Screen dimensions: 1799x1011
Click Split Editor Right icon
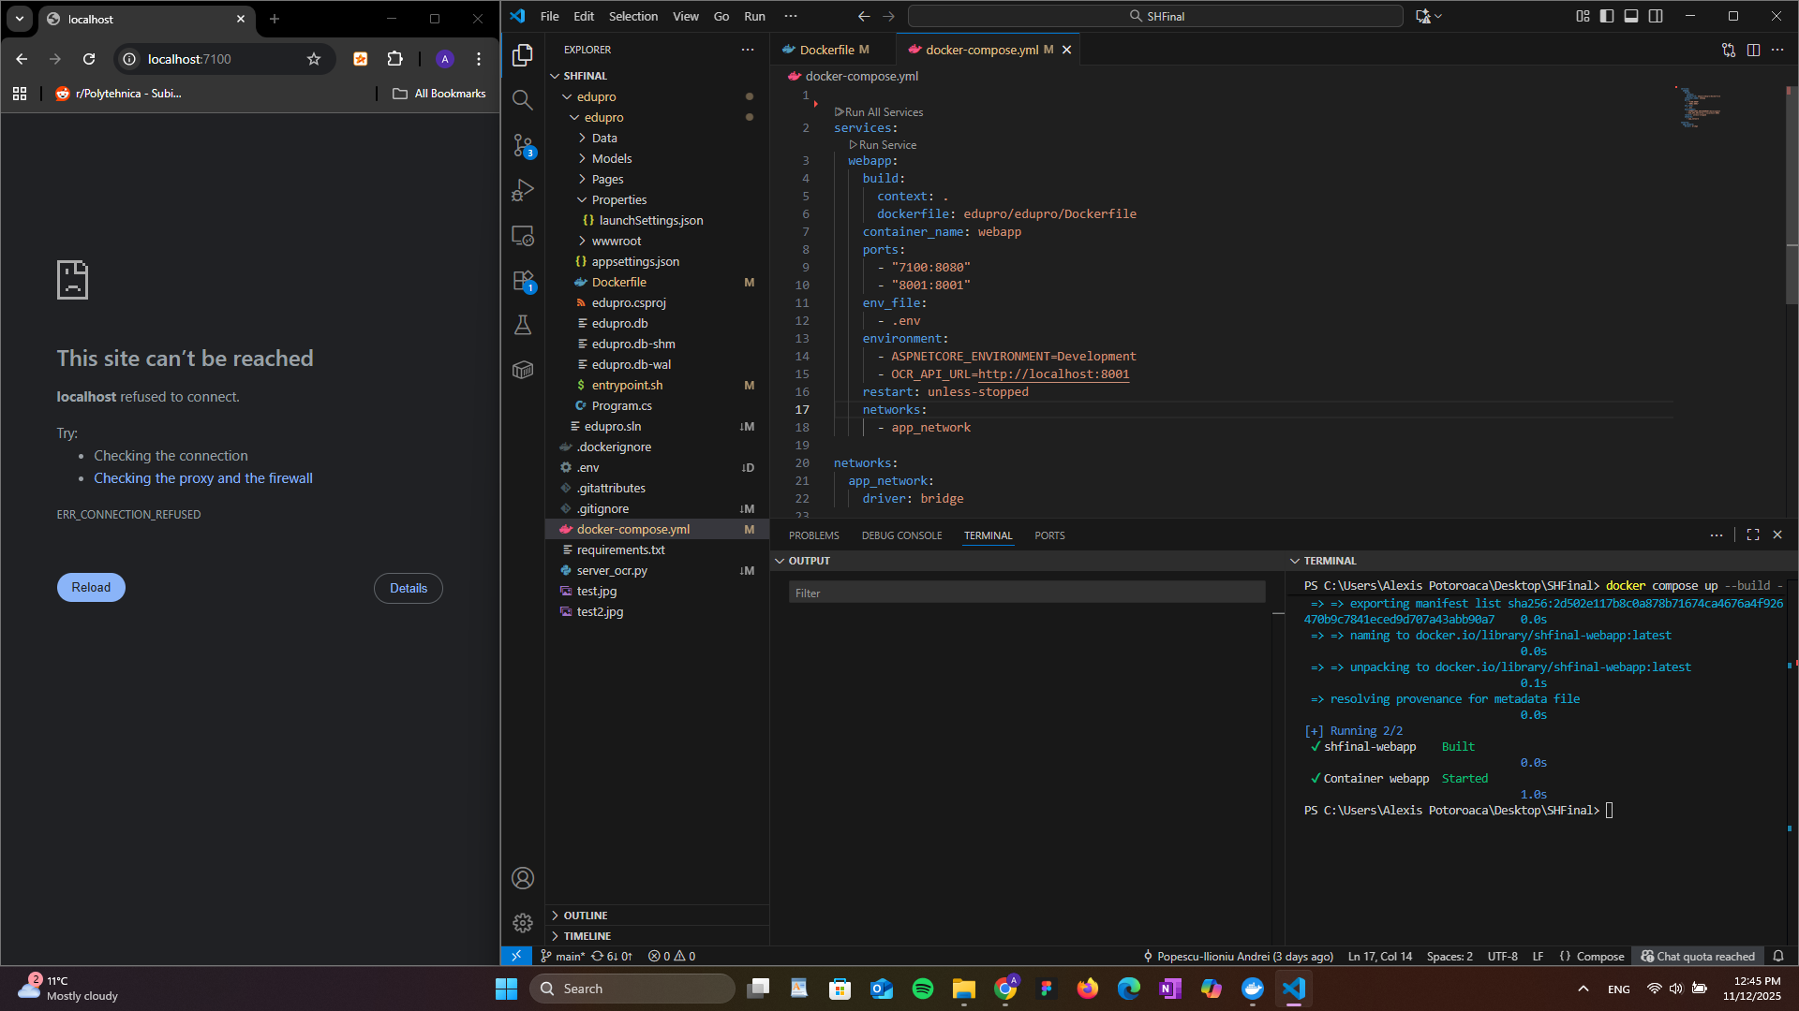click(1753, 50)
